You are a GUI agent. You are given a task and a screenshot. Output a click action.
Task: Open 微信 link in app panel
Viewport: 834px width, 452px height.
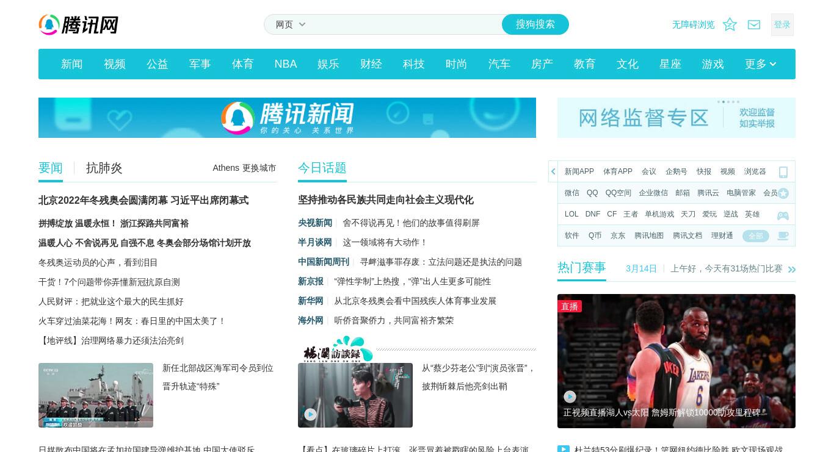pyautogui.click(x=572, y=193)
